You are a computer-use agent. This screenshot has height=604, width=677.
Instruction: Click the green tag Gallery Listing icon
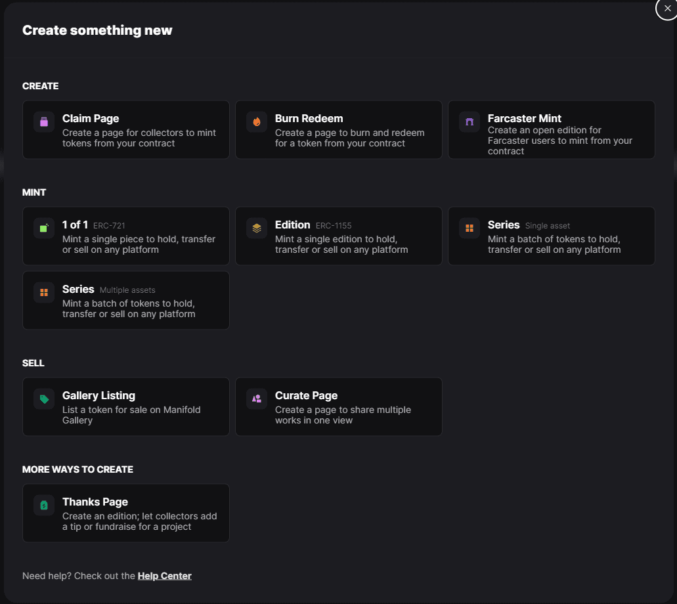(x=44, y=399)
